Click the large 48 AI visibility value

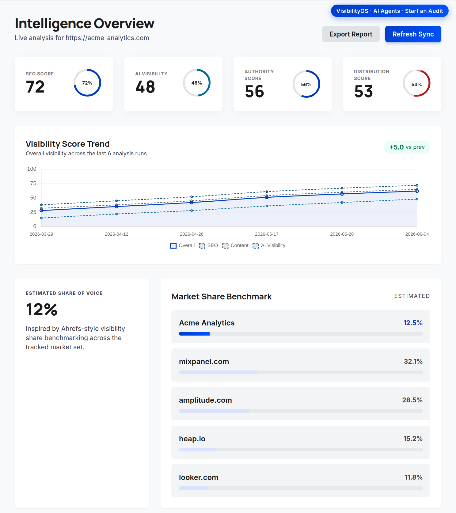tap(145, 87)
